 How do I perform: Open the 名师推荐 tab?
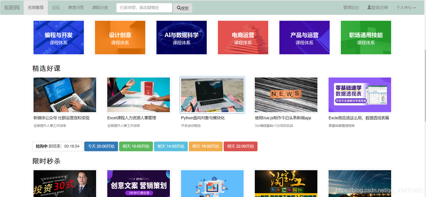(36, 7)
